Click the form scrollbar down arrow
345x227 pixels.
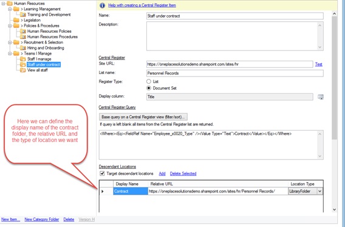(x=334, y=209)
